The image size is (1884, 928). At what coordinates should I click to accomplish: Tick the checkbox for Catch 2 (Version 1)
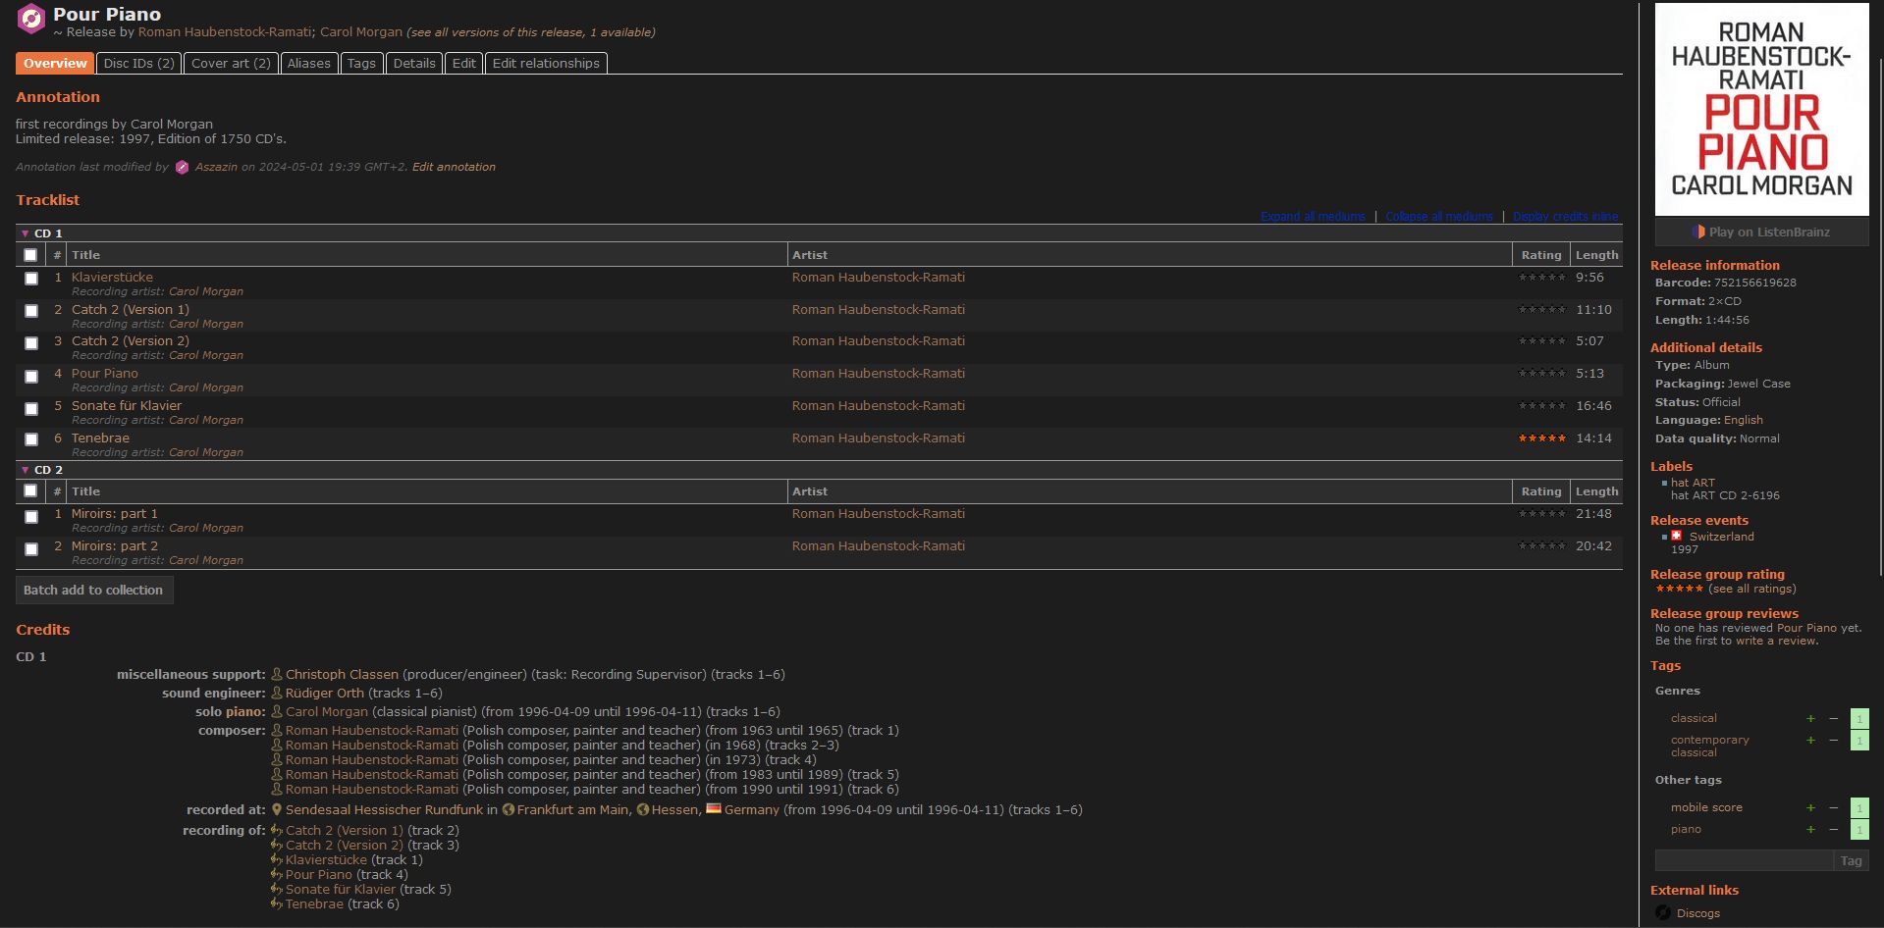pyautogui.click(x=31, y=311)
